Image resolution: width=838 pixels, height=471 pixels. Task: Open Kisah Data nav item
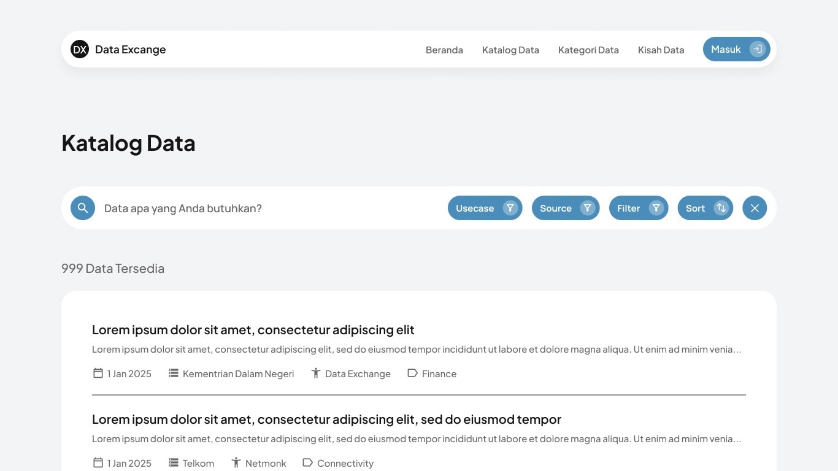[661, 50]
